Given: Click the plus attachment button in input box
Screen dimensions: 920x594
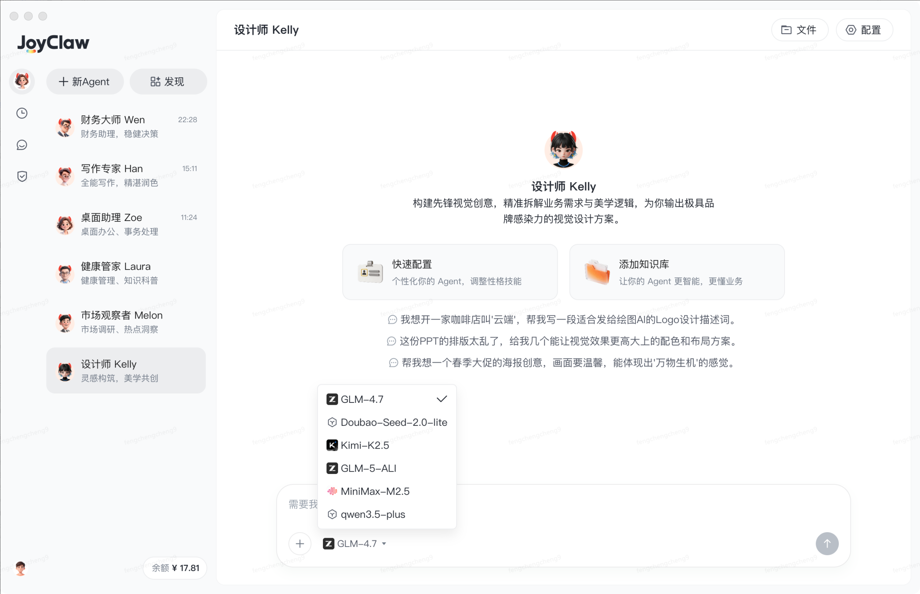Looking at the screenshot, I should tap(300, 544).
